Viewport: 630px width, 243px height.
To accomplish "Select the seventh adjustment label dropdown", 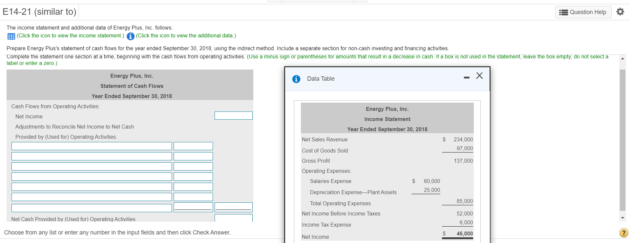I will tap(92, 208).
